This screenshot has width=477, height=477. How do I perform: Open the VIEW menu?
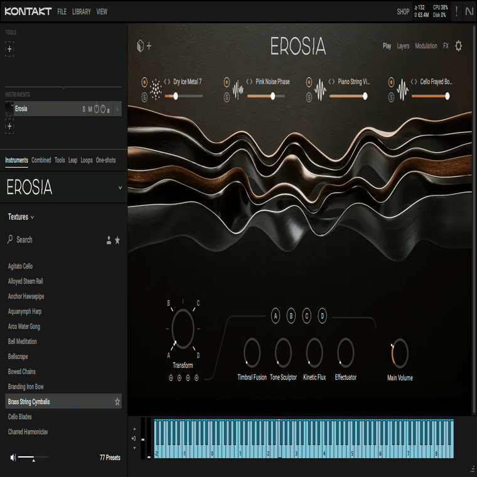[102, 11]
